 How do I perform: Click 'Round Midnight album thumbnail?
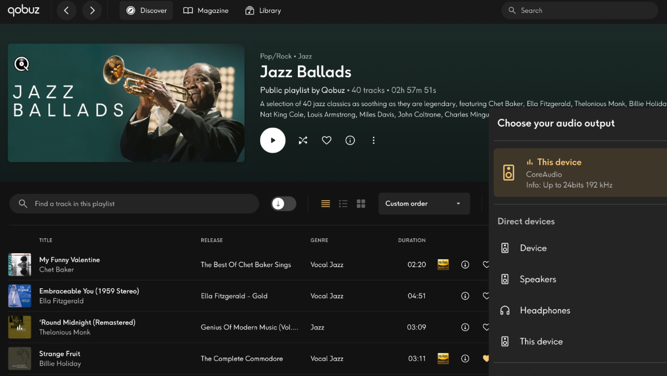(19, 327)
